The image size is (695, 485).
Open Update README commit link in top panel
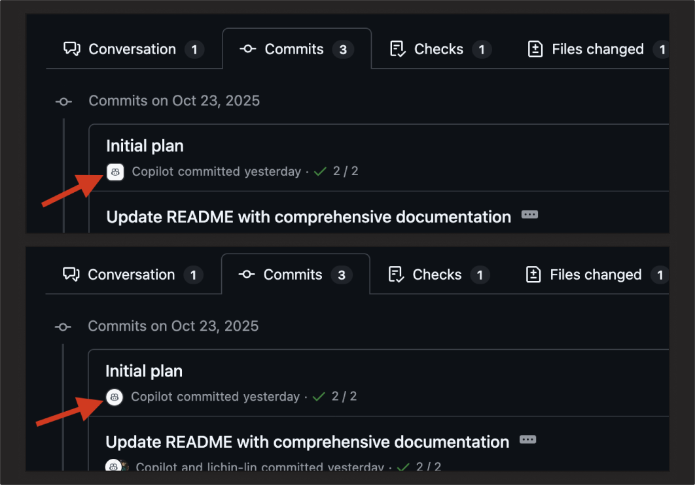coord(309,217)
